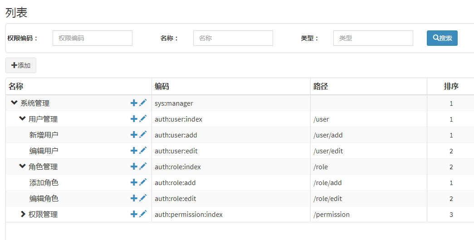Add child under 新增用户 via plus icon

tap(134, 135)
